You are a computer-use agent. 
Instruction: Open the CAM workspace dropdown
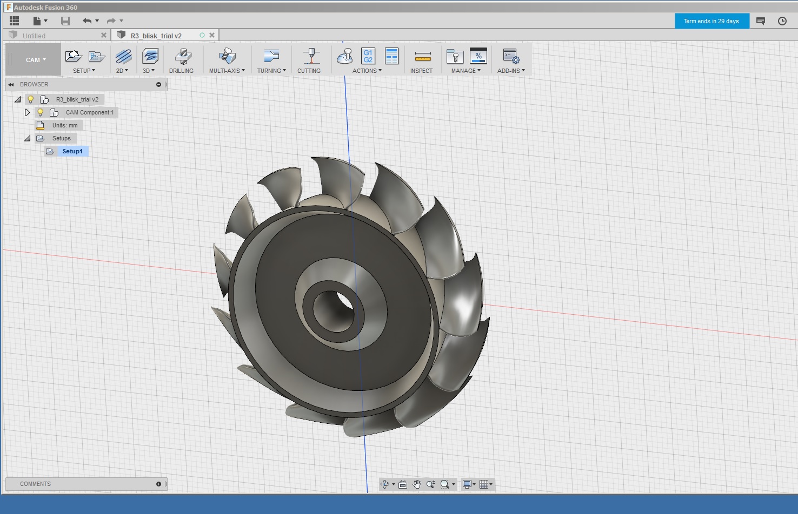click(x=36, y=60)
